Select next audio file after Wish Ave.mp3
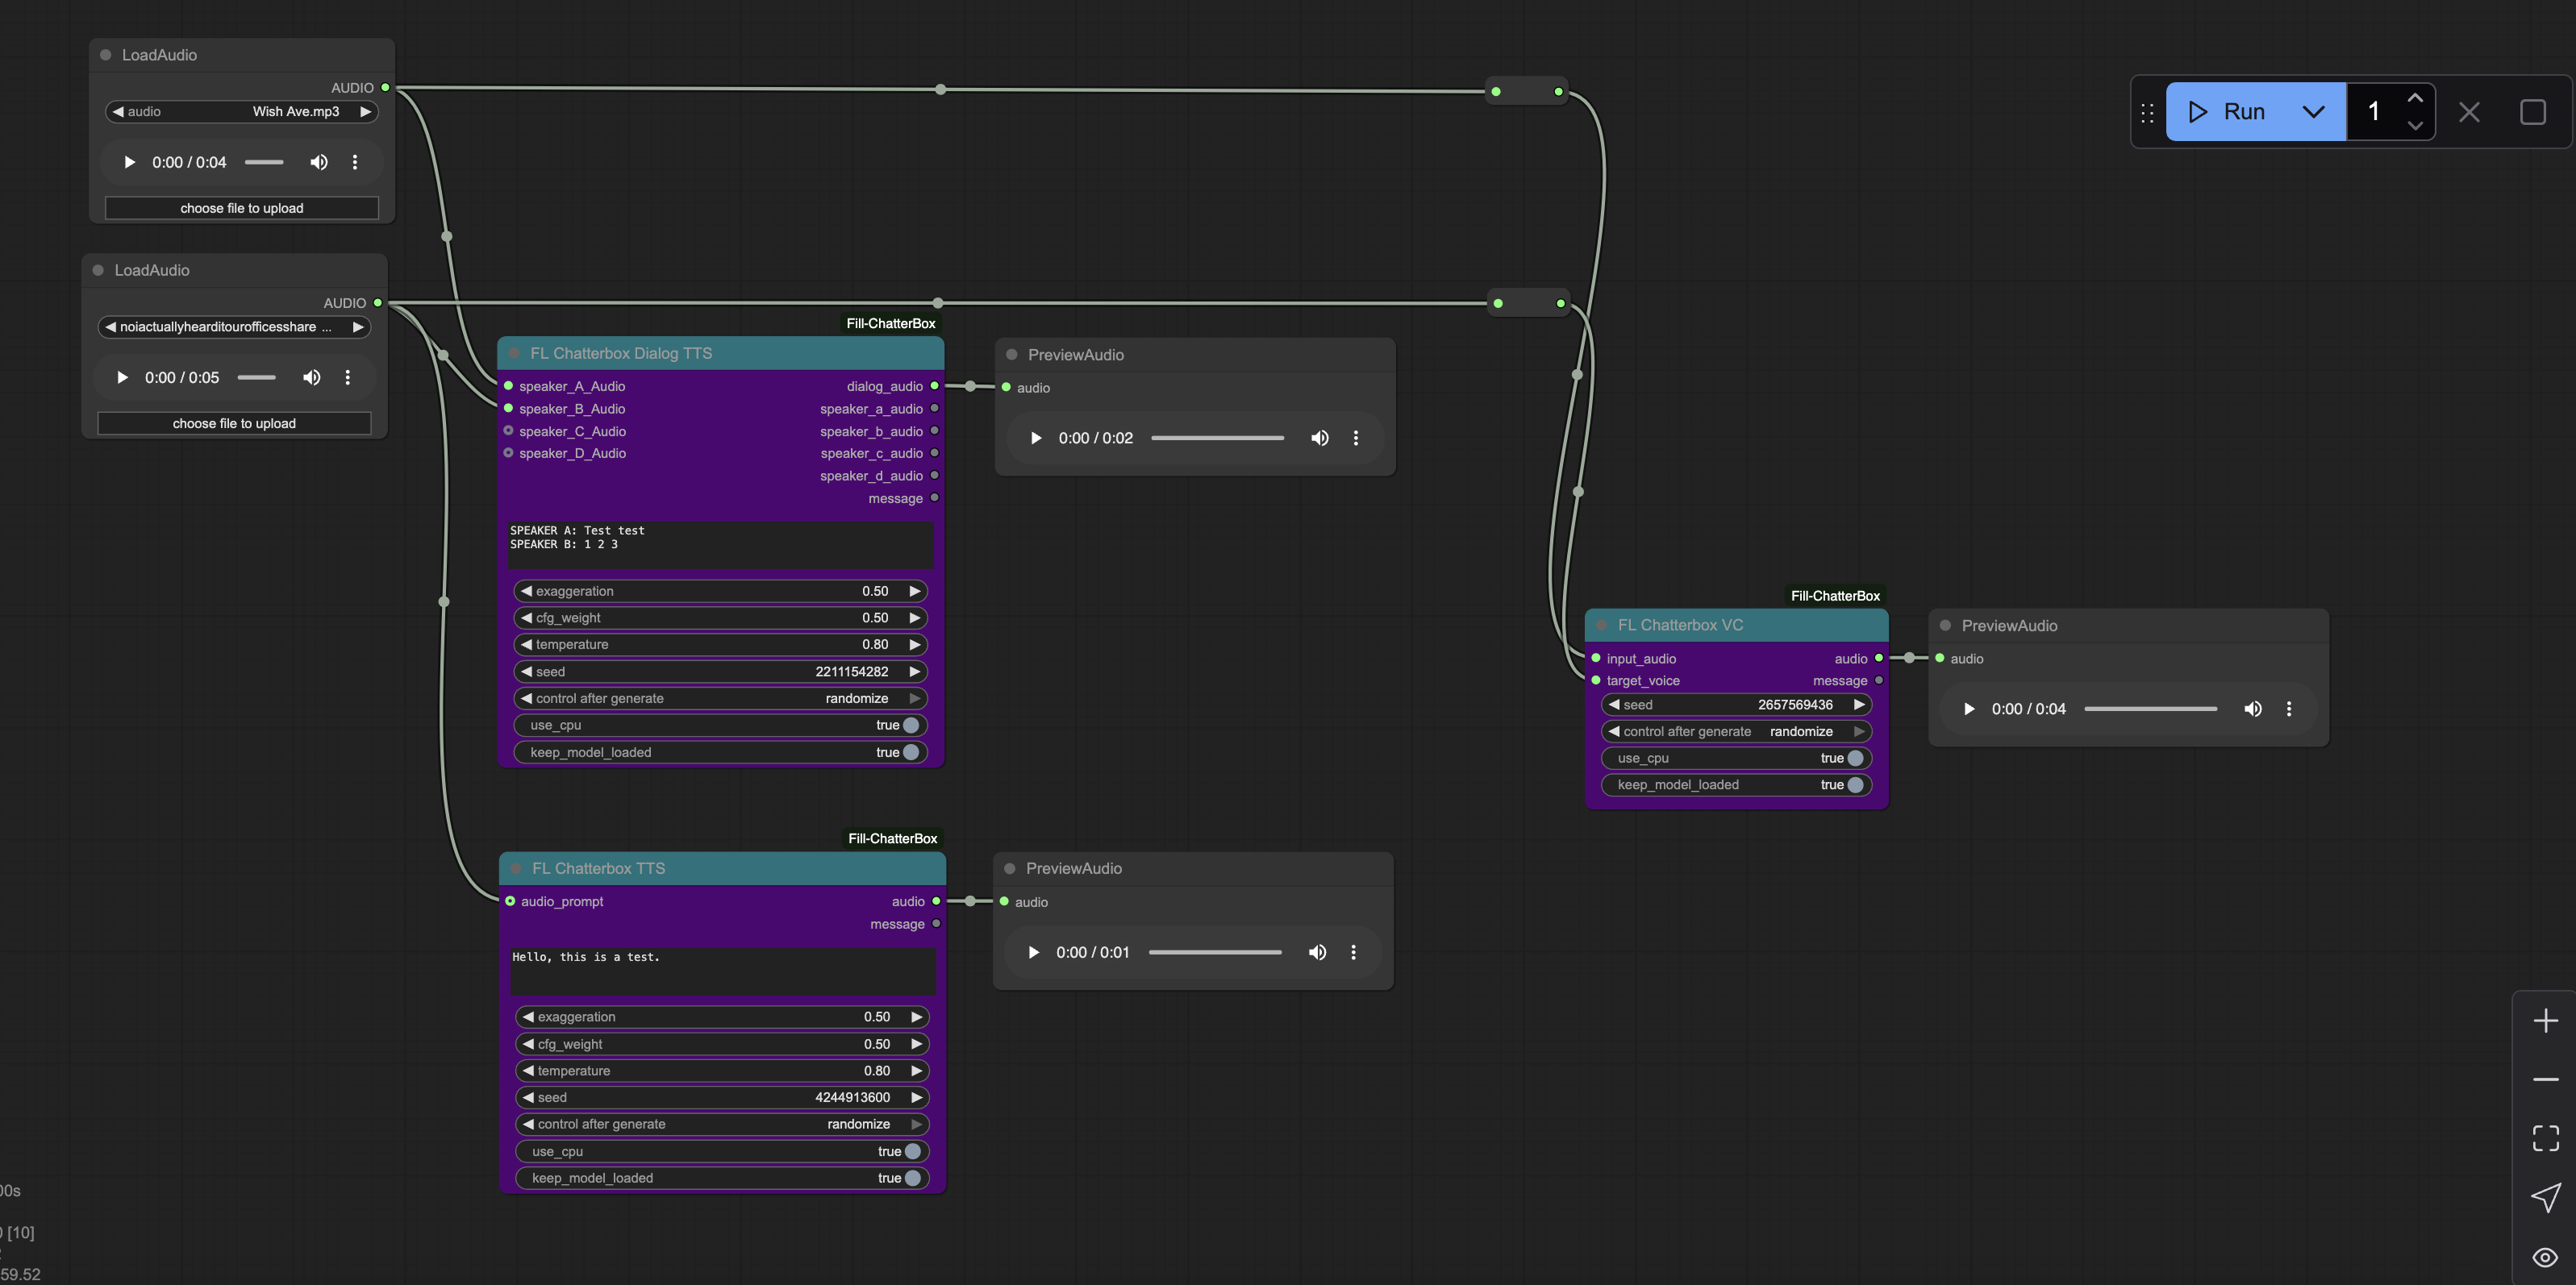 pos(366,112)
